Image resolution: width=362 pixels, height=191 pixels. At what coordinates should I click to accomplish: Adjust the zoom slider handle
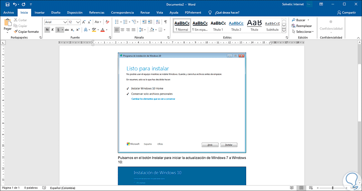coord(333,188)
